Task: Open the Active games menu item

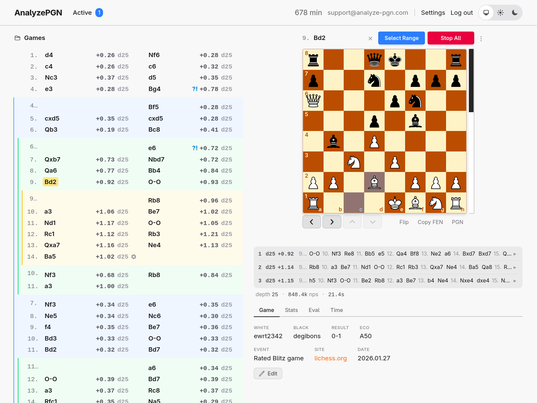Action: click(82, 13)
